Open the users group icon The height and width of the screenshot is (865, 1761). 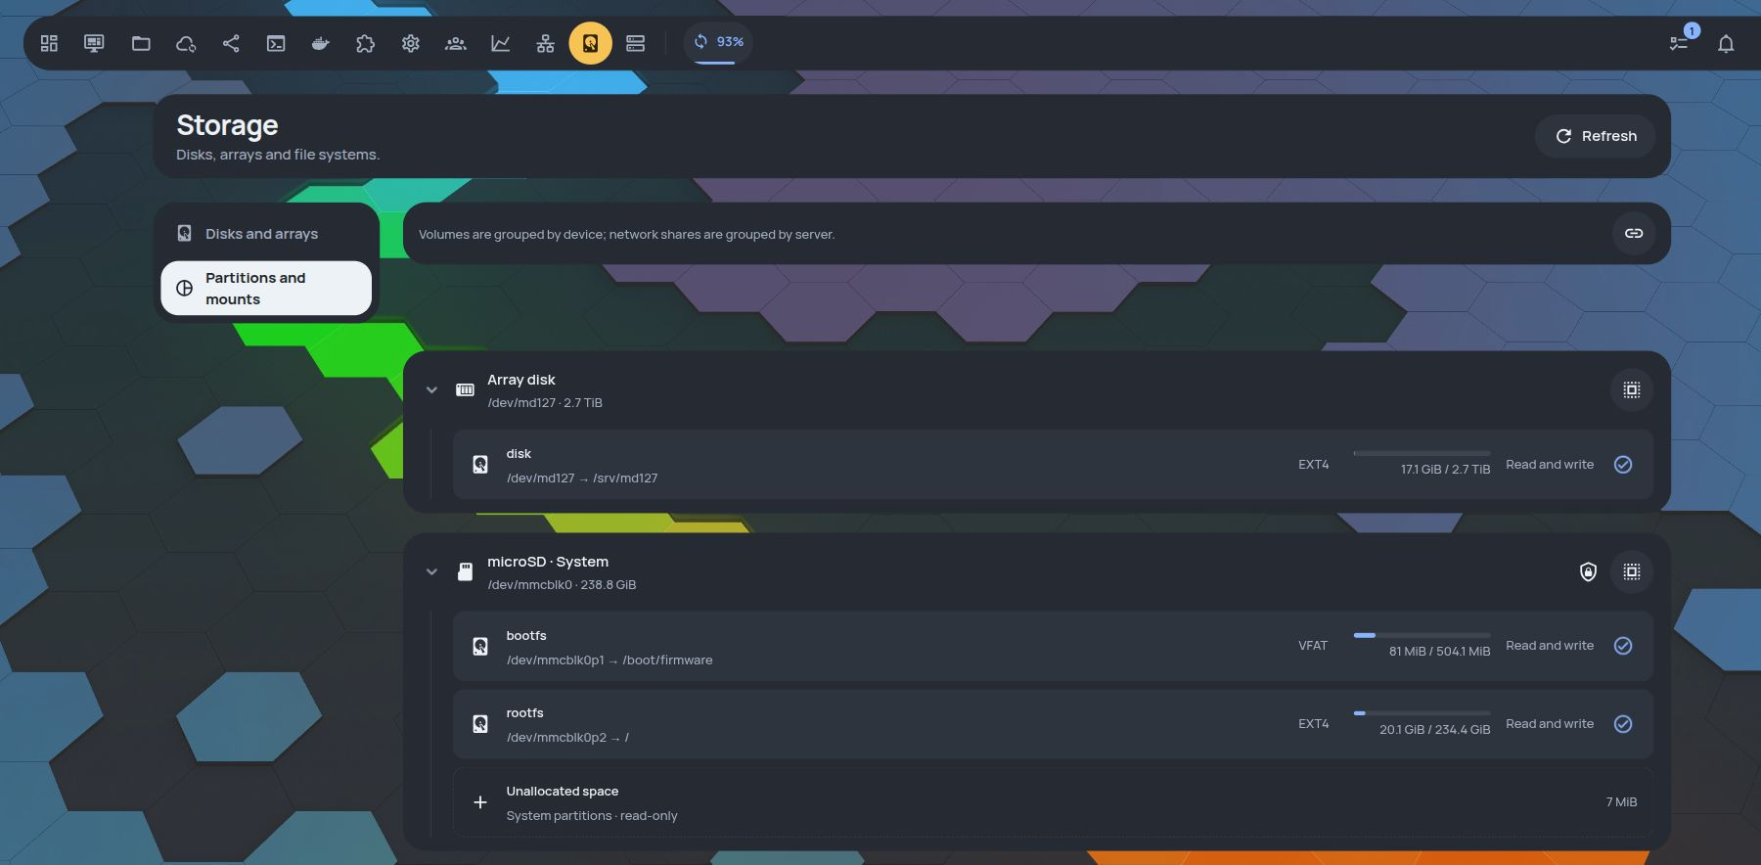click(456, 43)
